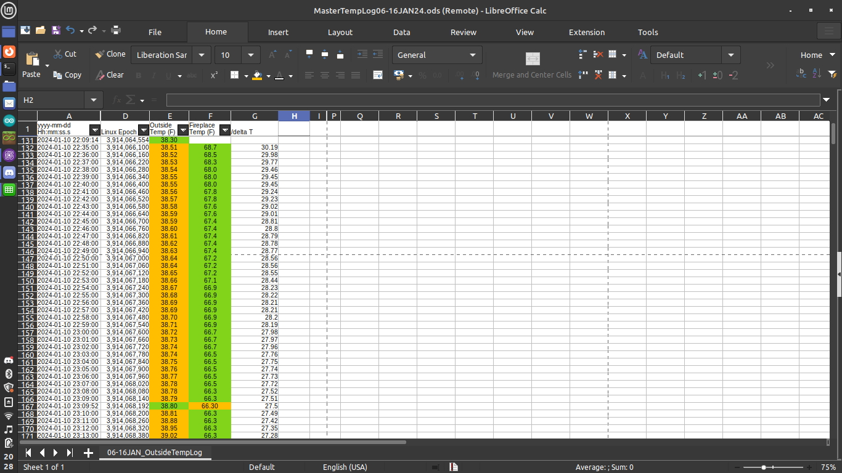Open the Liberation Sans font name dropdown
The image size is (842, 473).
click(x=202, y=55)
